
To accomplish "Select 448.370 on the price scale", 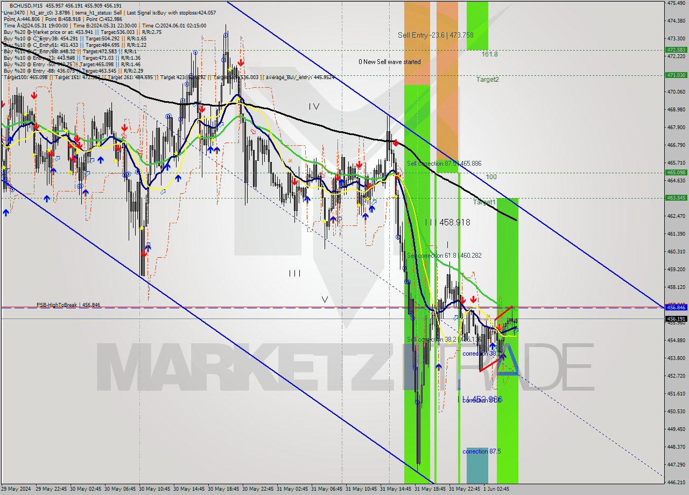I will (676, 447).
